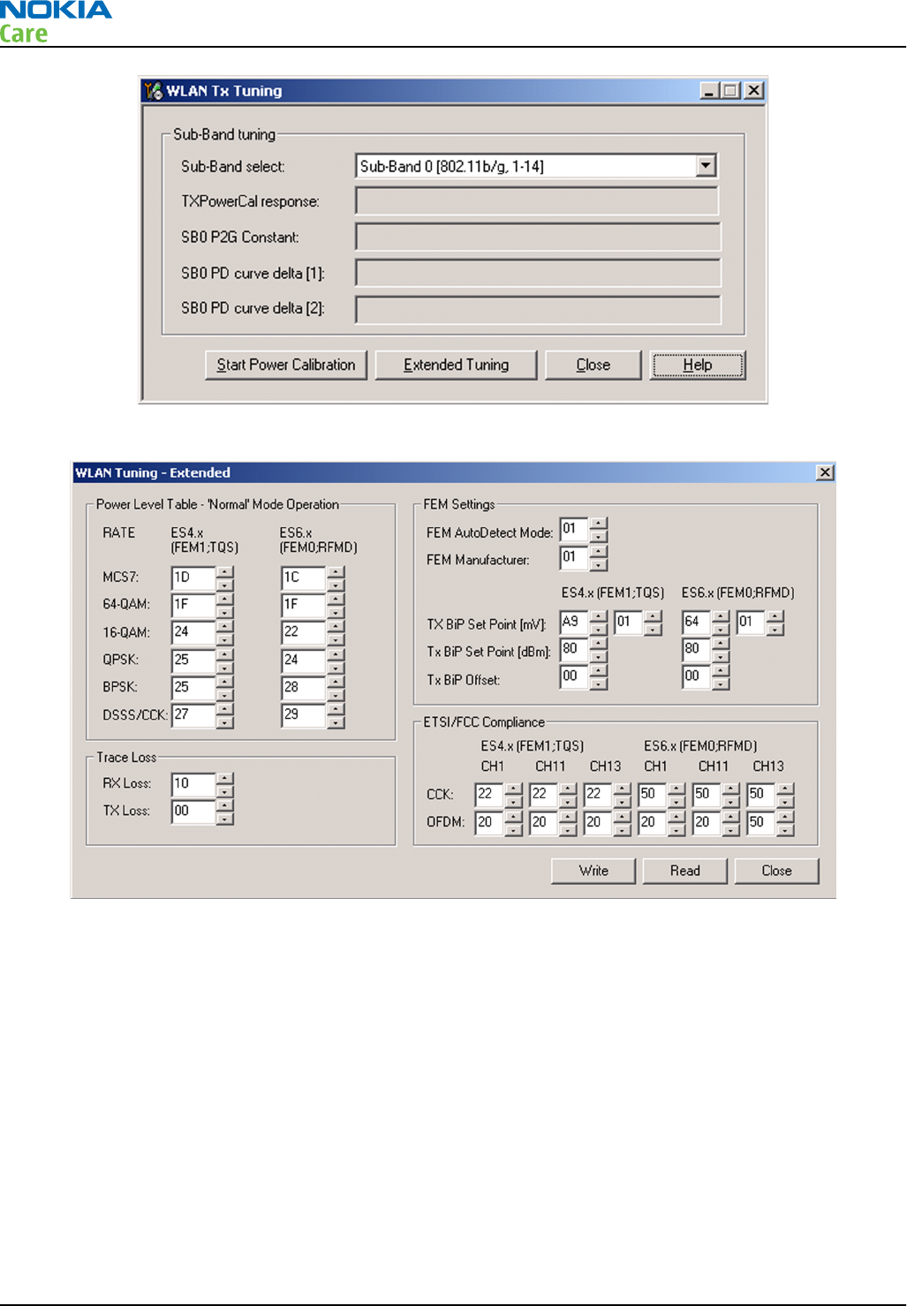Click SB0 PD curve delta [1] field
This screenshot has height=1306, width=907.
tap(538, 273)
